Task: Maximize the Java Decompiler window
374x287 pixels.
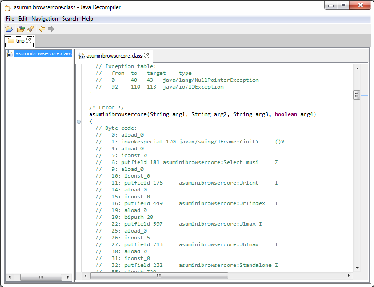Action: [343, 5]
